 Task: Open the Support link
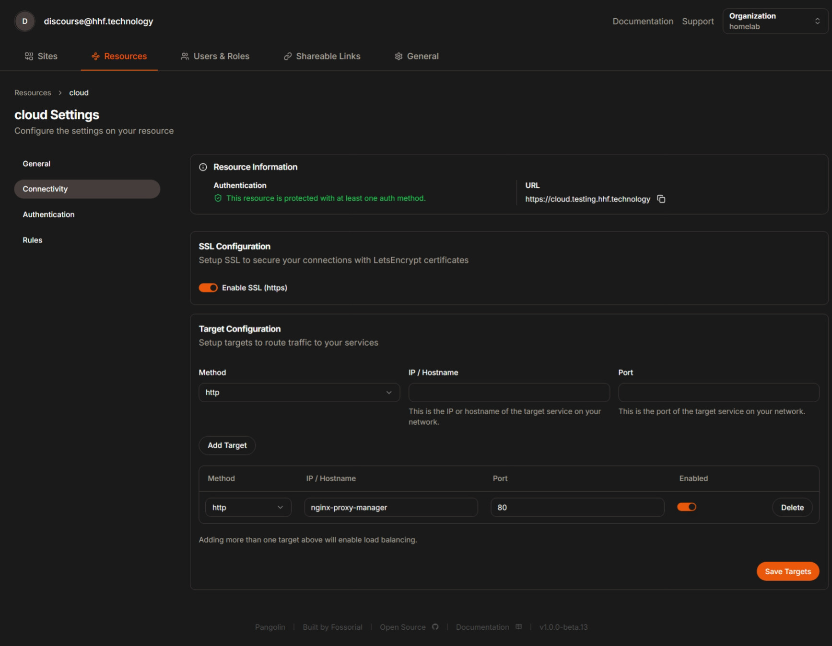click(x=698, y=22)
